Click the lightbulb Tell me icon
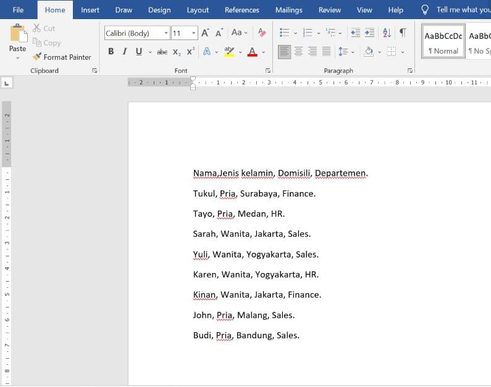Image resolution: width=491 pixels, height=387 pixels. pyautogui.click(x=425, y=10)
